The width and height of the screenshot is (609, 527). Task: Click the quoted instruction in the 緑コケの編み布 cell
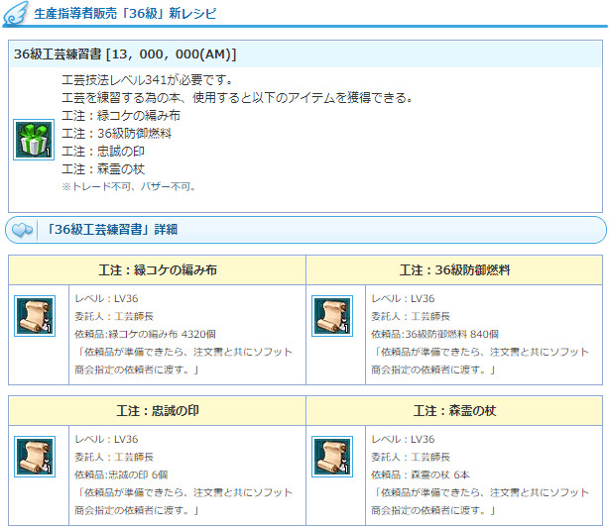tap(183, 361)
